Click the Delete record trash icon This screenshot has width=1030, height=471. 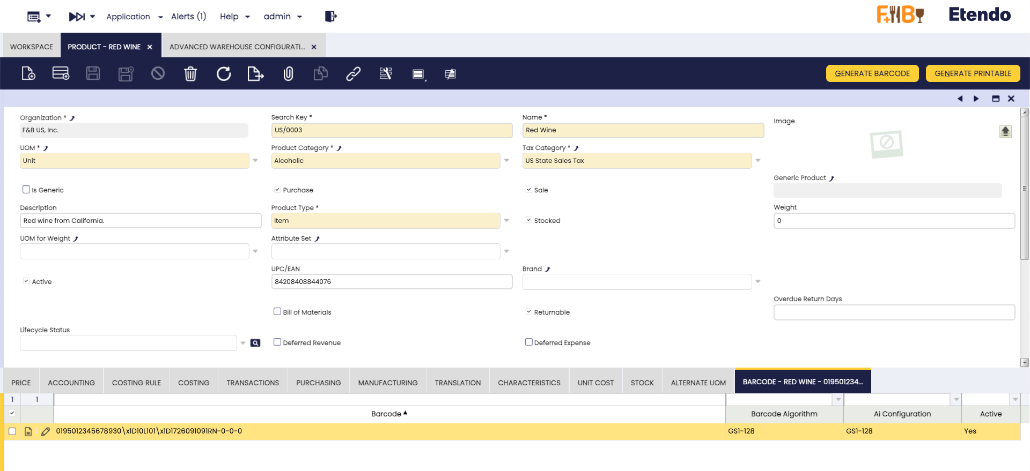point(190,73)
